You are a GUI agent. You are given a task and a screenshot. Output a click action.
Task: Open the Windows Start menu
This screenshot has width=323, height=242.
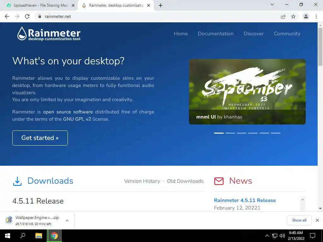point(8,236)
